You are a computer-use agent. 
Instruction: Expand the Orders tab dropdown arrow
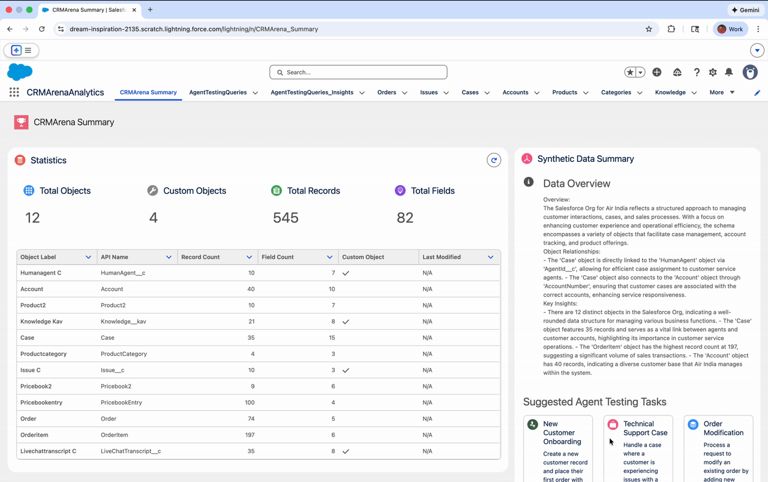[404, 93]
